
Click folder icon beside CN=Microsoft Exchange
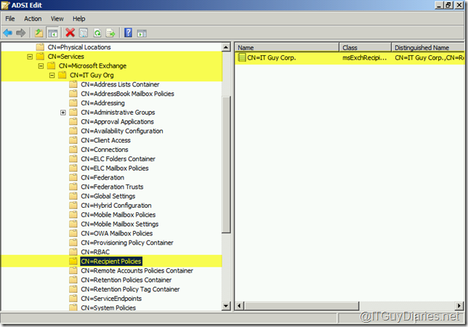51,65
